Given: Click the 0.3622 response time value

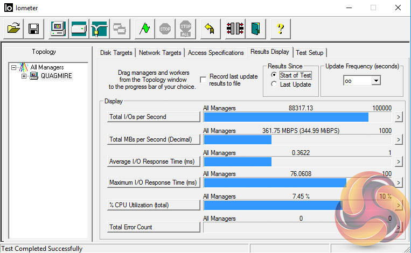Looking at the screenshot, I should coord(301,153).
